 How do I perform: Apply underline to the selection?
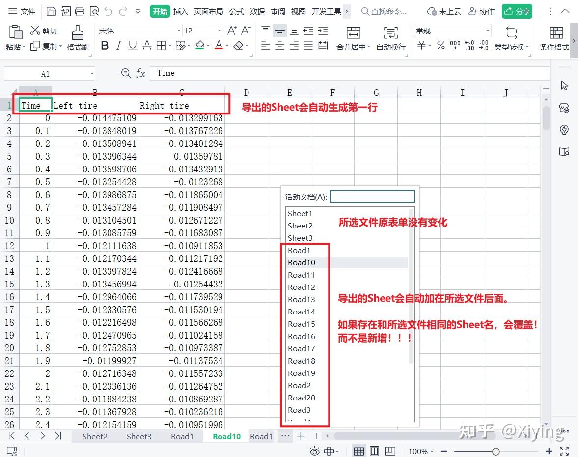133,45
